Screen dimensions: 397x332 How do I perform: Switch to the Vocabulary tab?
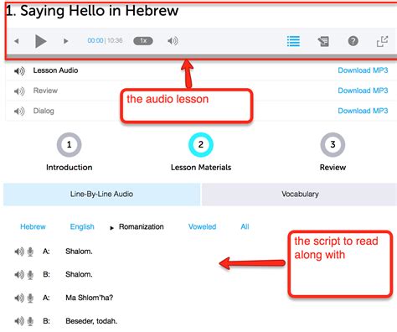(300, 195)
